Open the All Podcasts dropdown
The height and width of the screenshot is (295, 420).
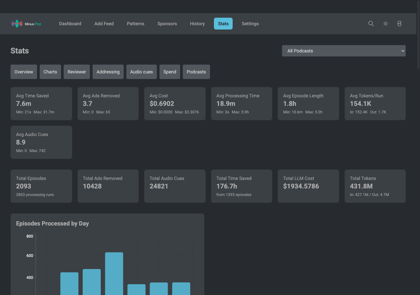[344, 51]
